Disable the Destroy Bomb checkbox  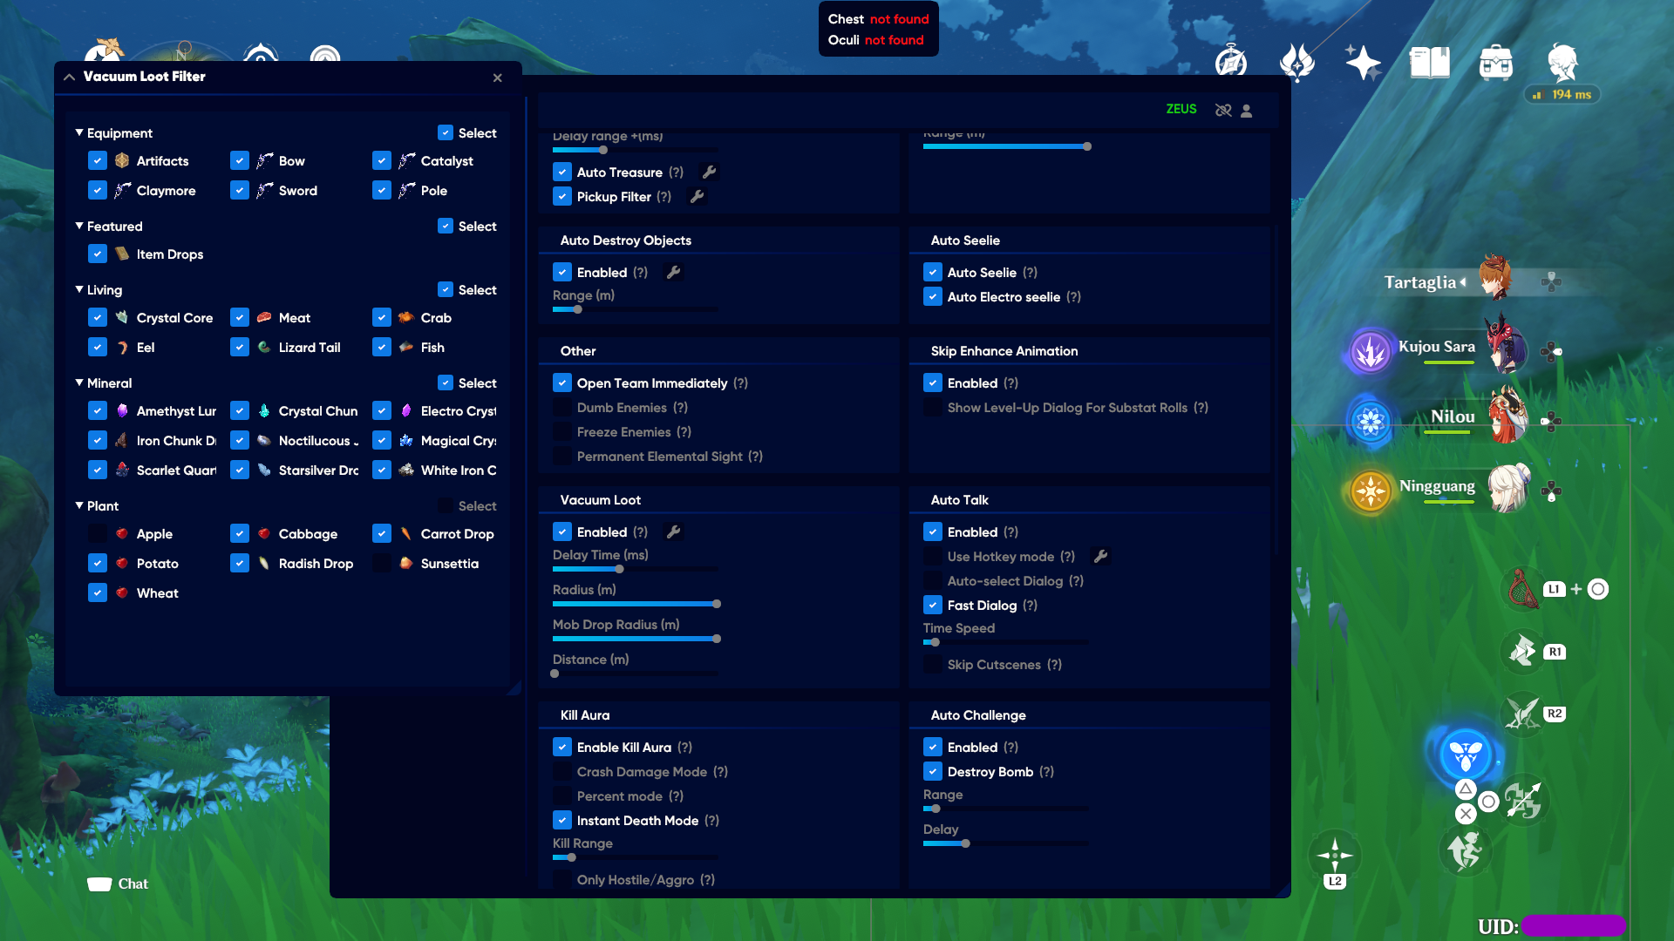click(932, 771)
